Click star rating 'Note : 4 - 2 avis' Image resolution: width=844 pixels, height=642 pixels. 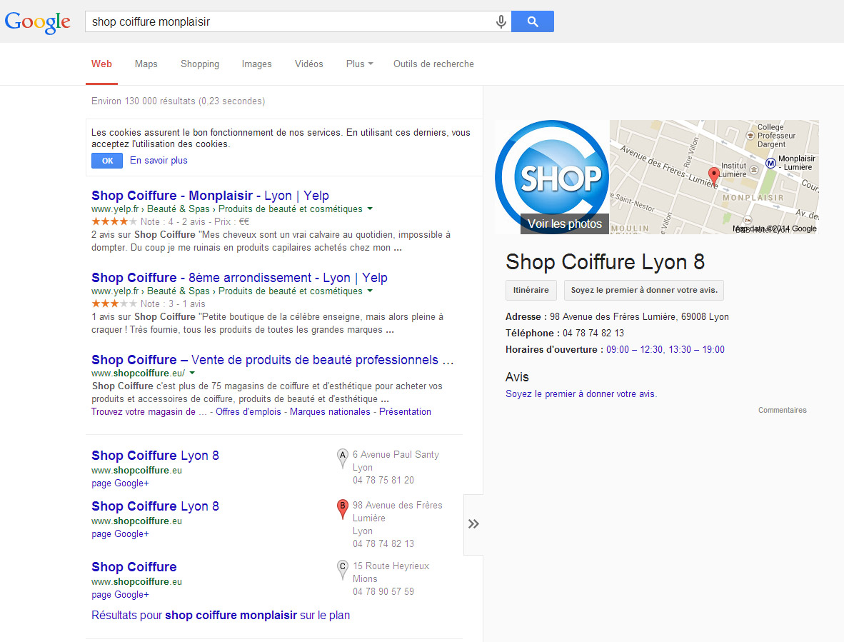pos(170,221)
